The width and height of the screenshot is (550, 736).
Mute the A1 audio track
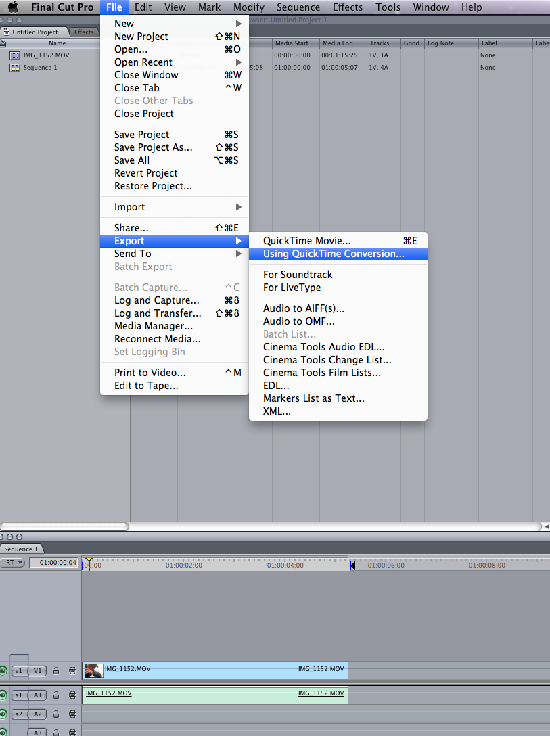(3, 695)
